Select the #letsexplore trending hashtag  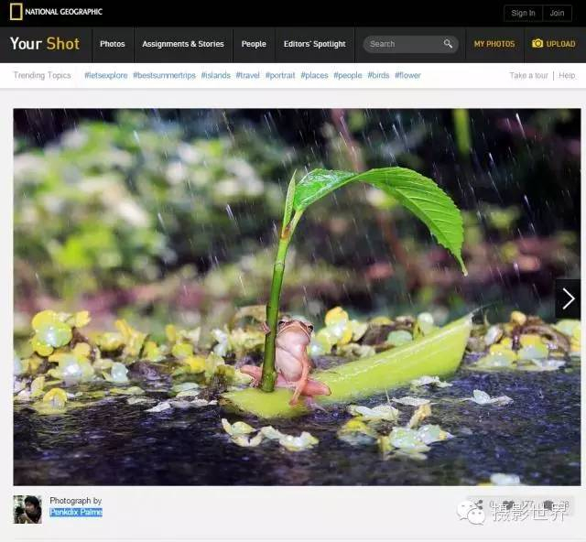coord(106,75)
